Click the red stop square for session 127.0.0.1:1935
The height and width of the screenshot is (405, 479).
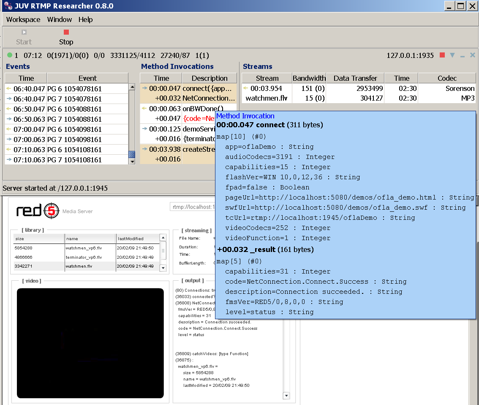tap(442, 55)
